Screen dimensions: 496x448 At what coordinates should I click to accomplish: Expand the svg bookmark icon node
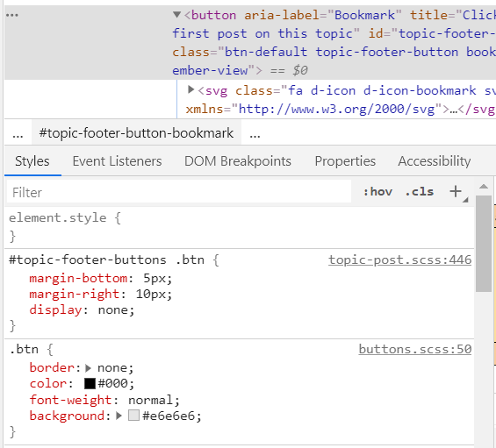pyautogui.click(x=190, y=89)
